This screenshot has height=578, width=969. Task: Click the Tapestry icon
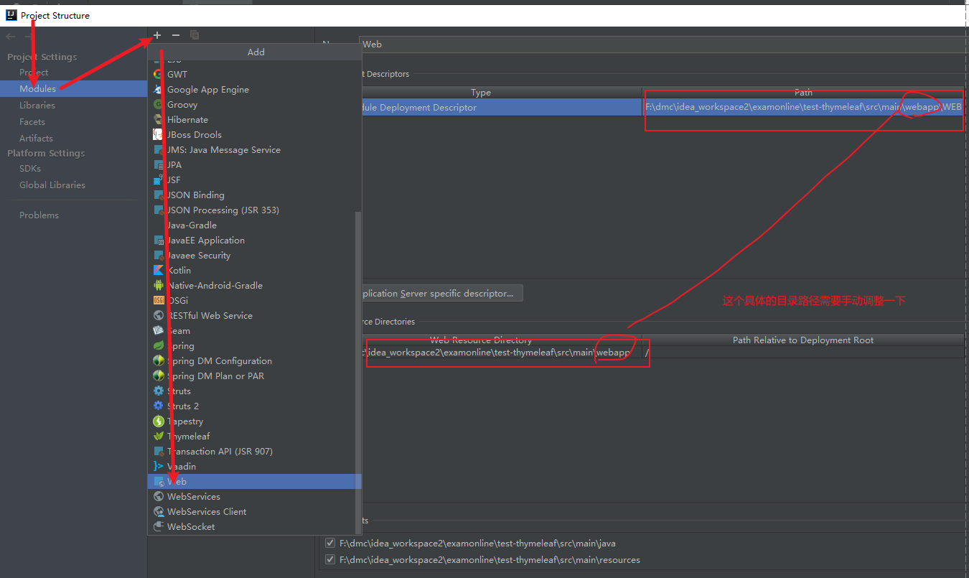[x=159, y=421]
